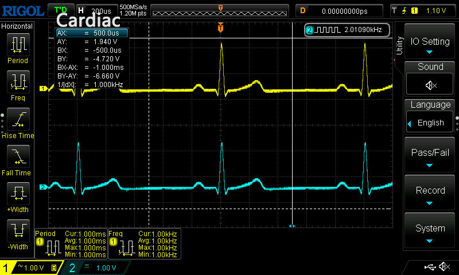
Task: Open the Language English selector
Action: [x=430, y=123]
